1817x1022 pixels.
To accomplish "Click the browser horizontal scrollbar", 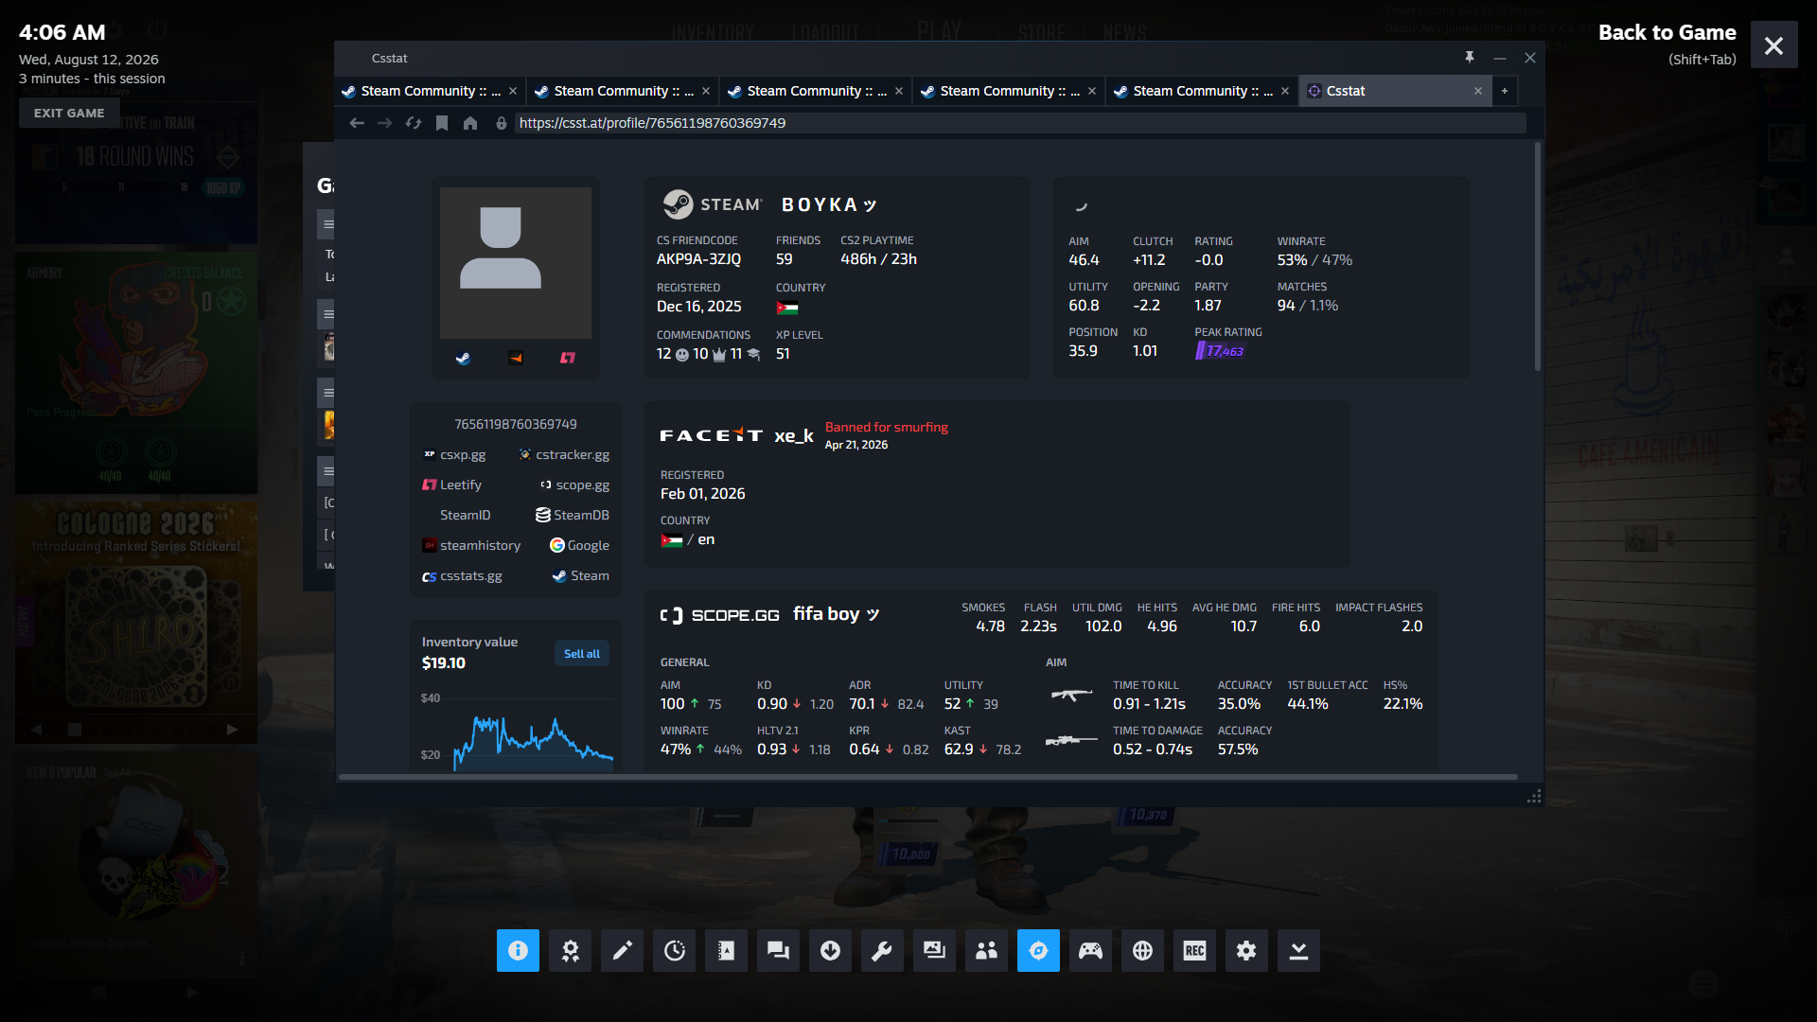I will 927,777.
